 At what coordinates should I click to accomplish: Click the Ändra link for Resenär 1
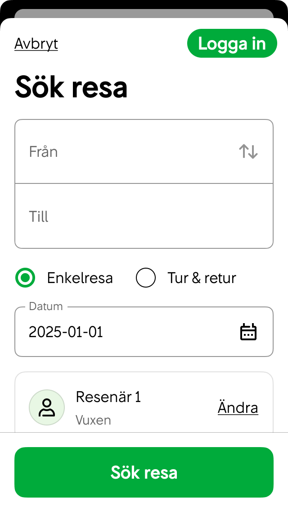[238, 407]
